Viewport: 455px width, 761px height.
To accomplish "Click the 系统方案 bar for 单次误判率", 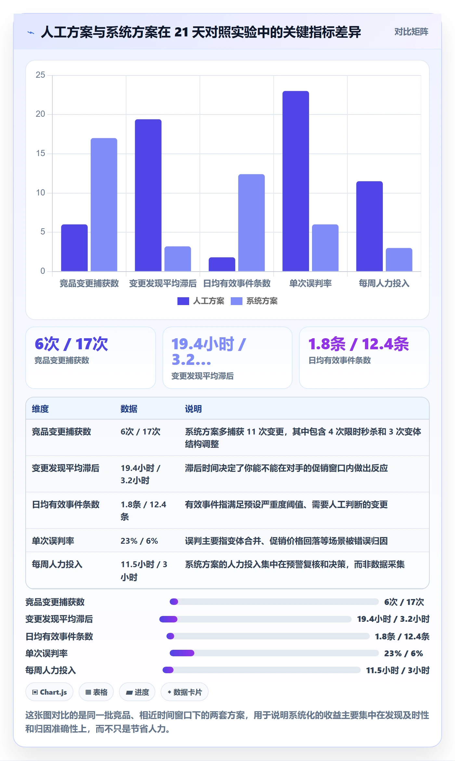I will 325,247.
